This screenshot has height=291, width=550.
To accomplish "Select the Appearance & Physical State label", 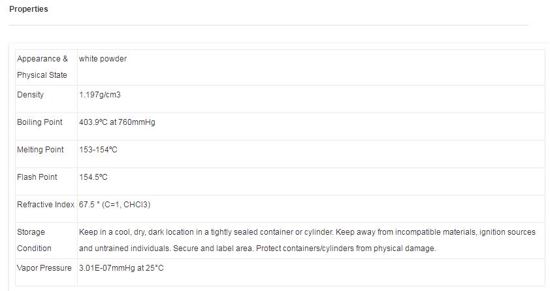I will click(x=42, y=67).
